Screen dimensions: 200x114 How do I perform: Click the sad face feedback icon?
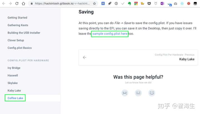[x=125, y=93]
